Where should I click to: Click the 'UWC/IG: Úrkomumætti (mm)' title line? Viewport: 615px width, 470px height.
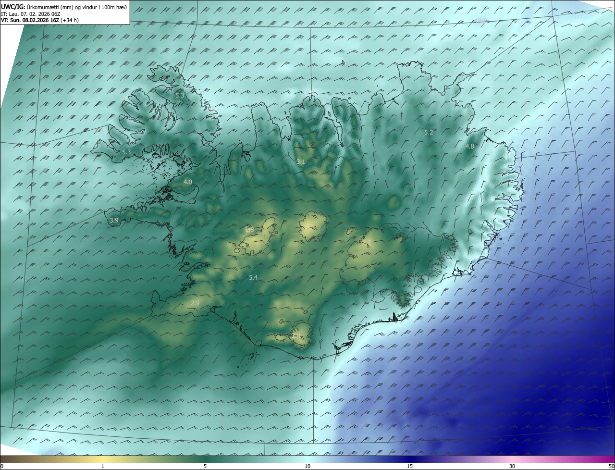tap(64, 7)
